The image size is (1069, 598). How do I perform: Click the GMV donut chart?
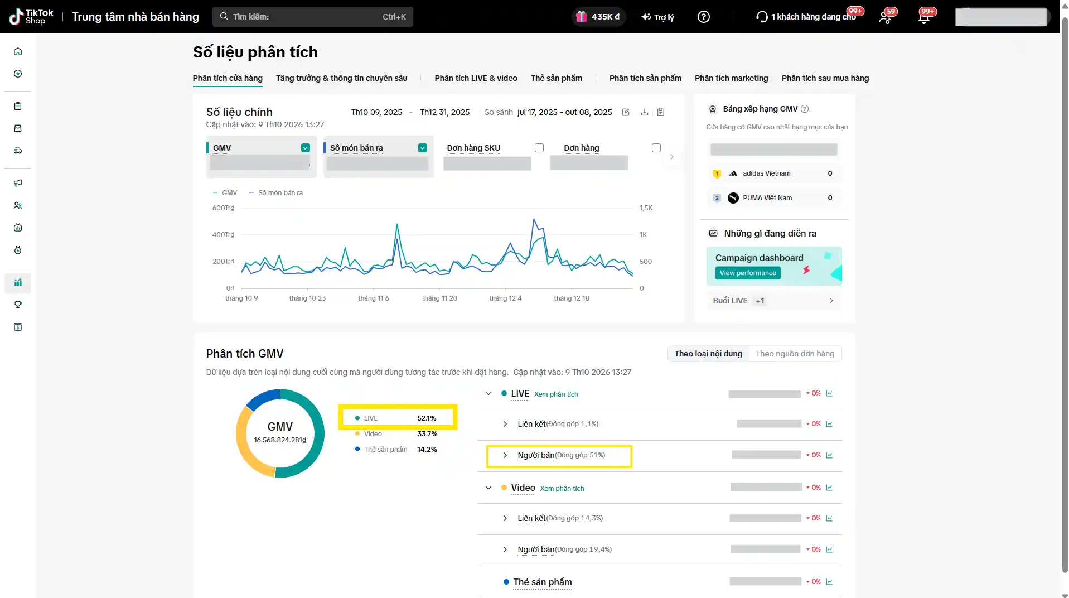(x=280, y=433)
